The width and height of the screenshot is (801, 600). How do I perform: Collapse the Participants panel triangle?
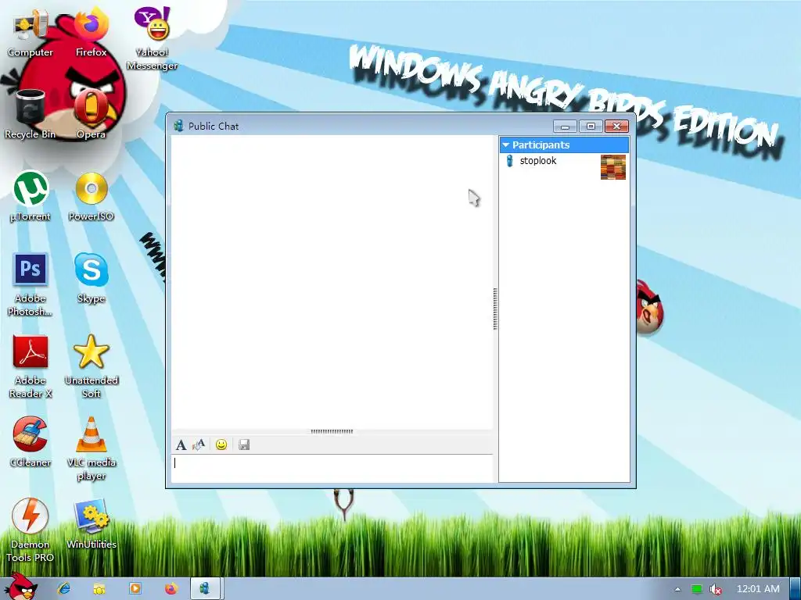506,145
